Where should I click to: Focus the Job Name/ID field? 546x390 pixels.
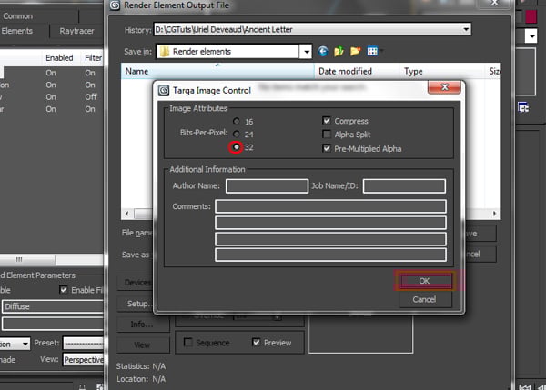coord(404,186)
